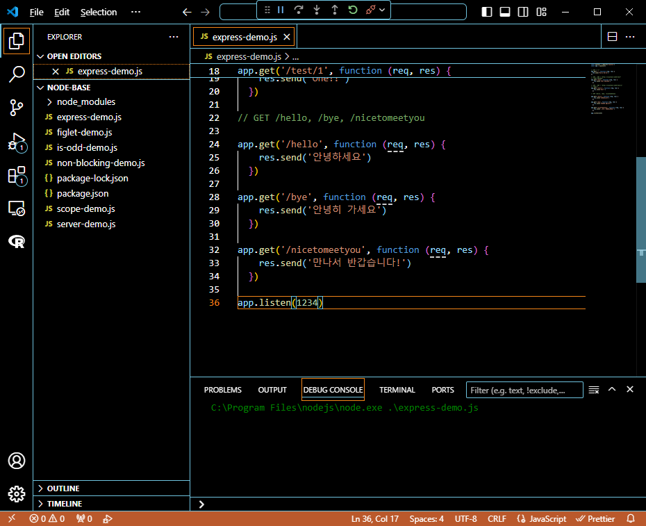Open non-blocking-demo.js from the explorer
646x526 pixels.
click(x=111, y=163)
